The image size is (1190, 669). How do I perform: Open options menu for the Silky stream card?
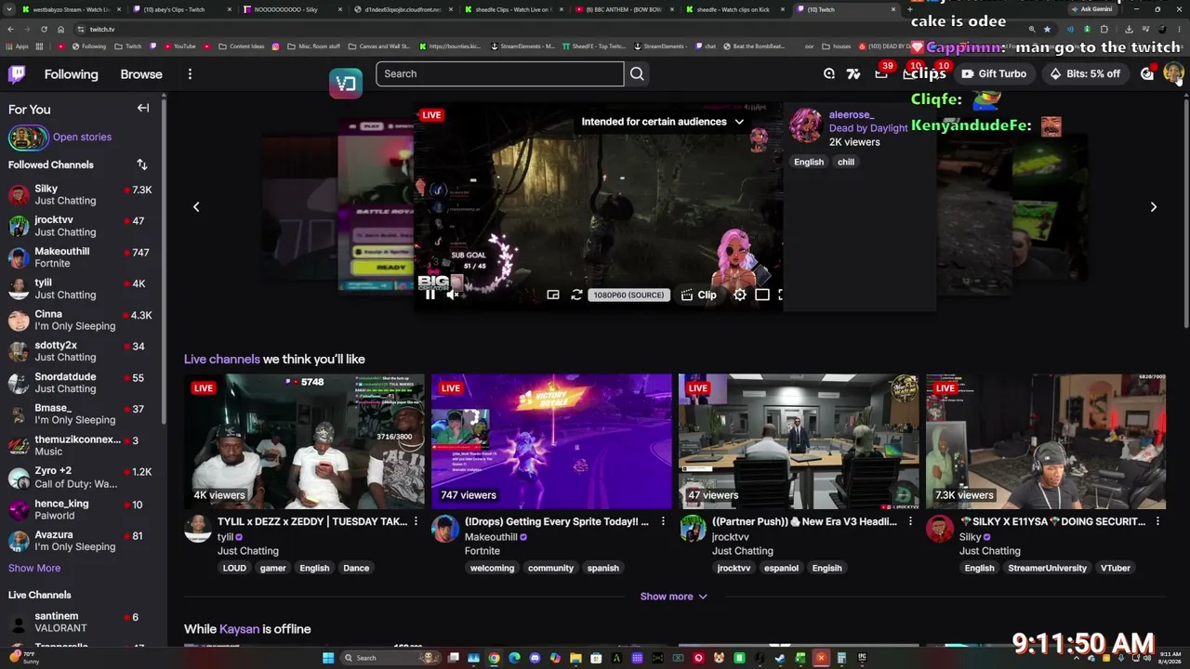[1157, 522]
